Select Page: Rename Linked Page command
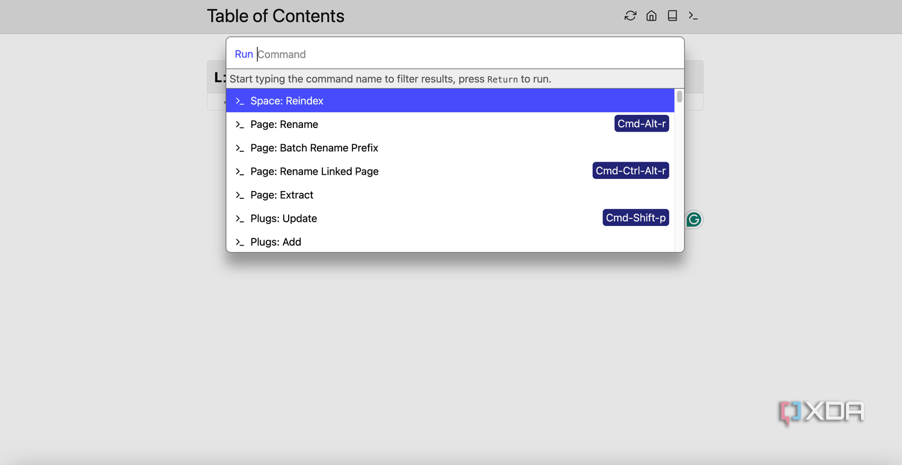Viewport: 902px width, 465px height. [450, 171]
